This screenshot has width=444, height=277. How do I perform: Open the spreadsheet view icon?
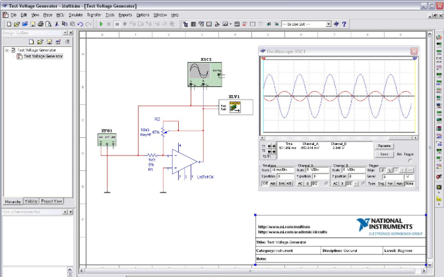coord(193,24)
